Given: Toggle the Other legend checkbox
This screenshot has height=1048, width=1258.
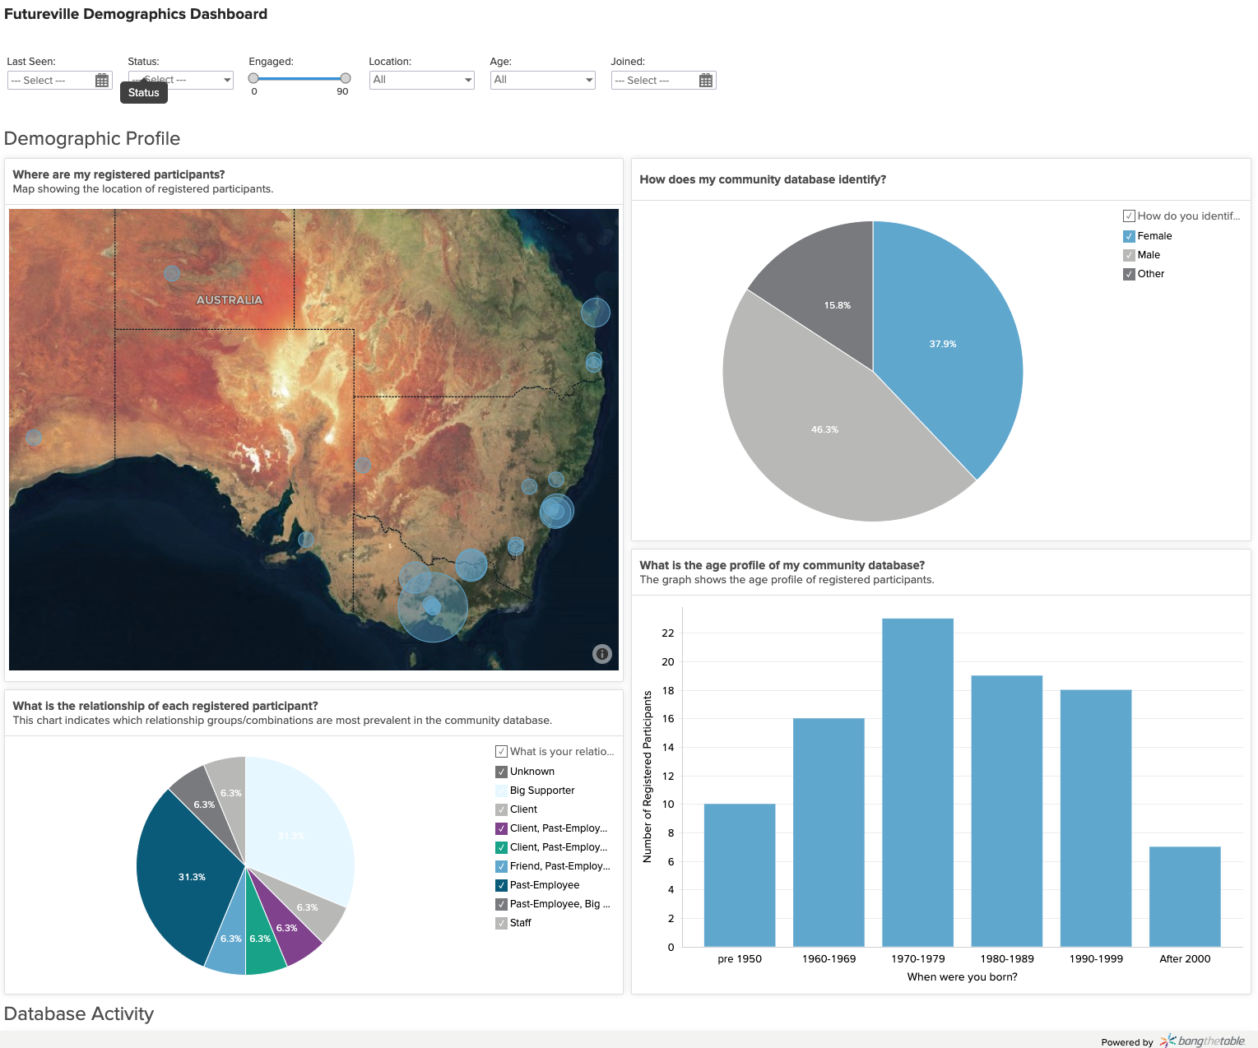Looking at the screenshot, I should click(x=1129, y=274).
